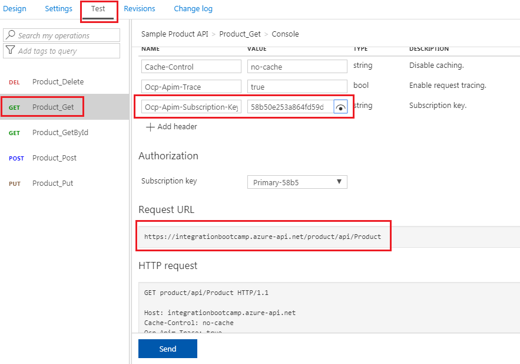The height and width of the screenshot is (364, 520).
Task: Send the API test request
Action: [x=168, y=349]
